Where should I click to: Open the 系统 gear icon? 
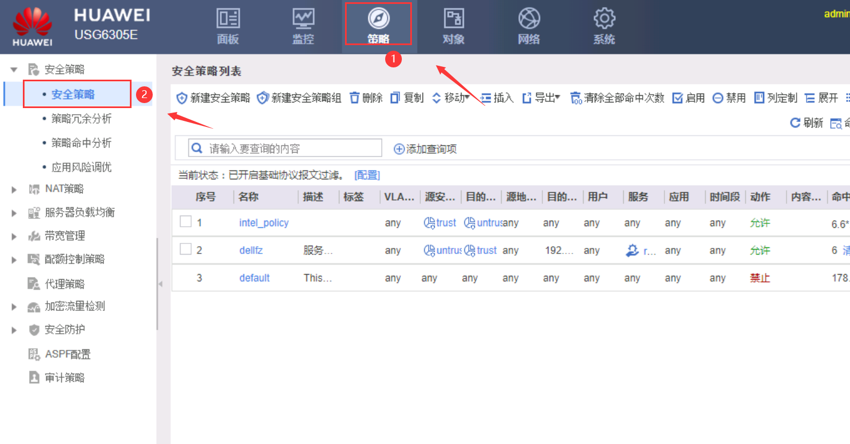pos(604,19)
